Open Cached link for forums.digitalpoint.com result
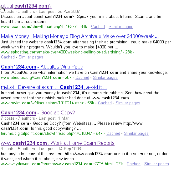Image resolution: width=174 pixels, height=170 pixels. click(113, 134)
